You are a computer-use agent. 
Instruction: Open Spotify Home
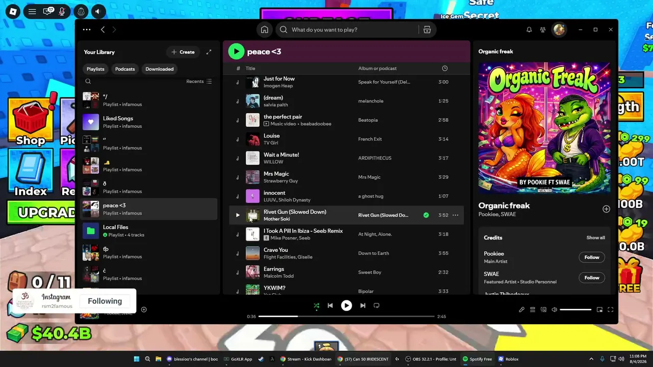point(264,30)
